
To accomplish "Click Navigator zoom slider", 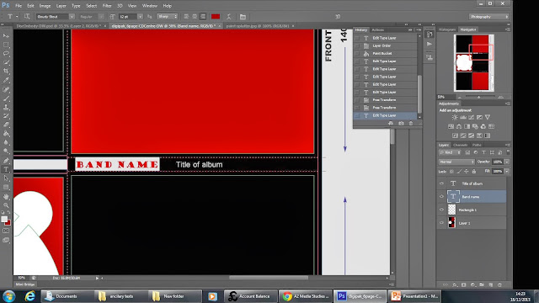I will tap(479, 98).
